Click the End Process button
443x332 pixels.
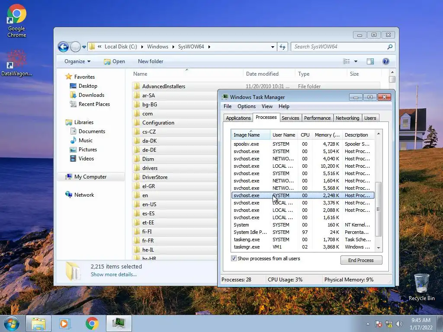[361, 260]
